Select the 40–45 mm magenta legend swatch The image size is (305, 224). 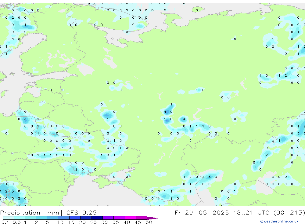coord(130,218)
